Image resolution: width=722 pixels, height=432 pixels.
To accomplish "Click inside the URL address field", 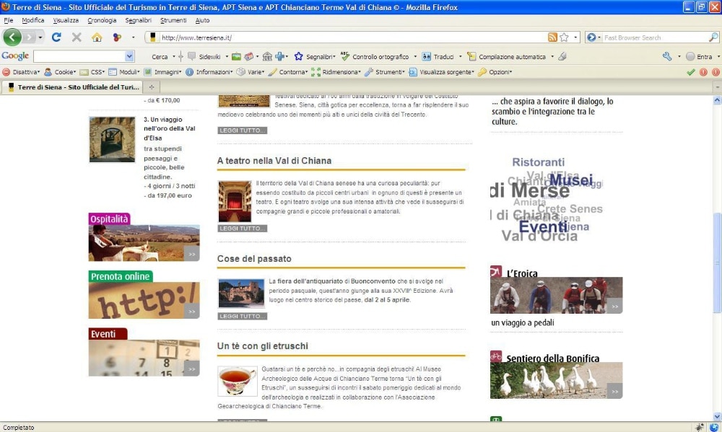I will (347, 38).
